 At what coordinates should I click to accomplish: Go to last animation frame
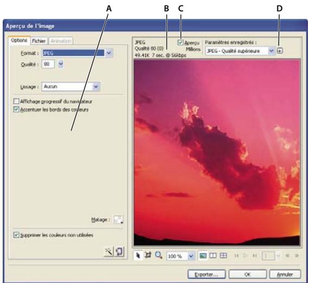click(x=254, y=255)
